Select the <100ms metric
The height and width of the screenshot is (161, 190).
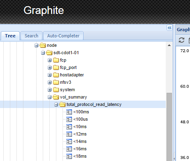(81, 112)
